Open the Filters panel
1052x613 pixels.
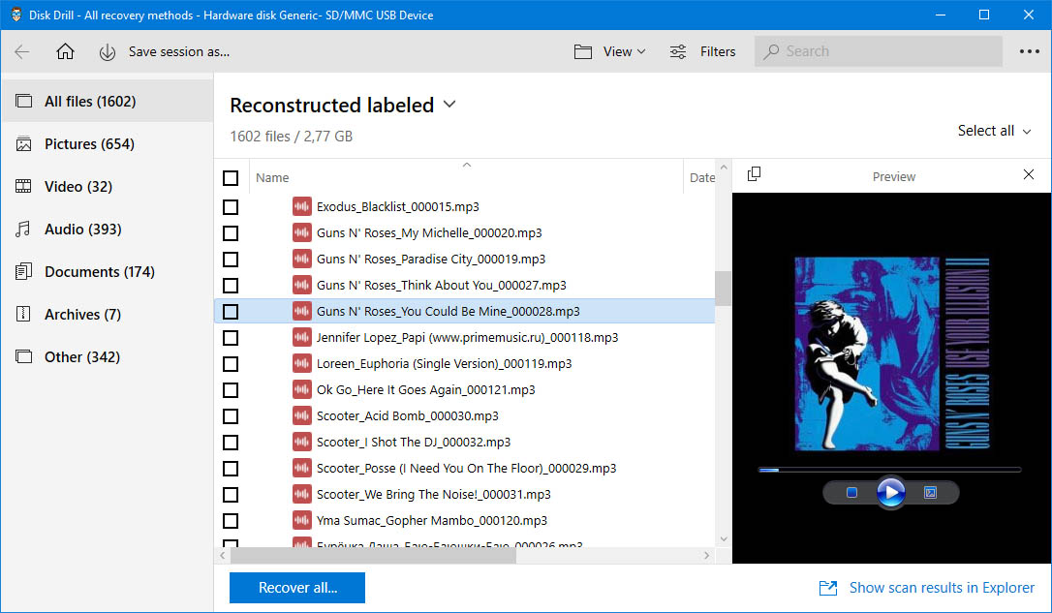(x=717, y=51)
